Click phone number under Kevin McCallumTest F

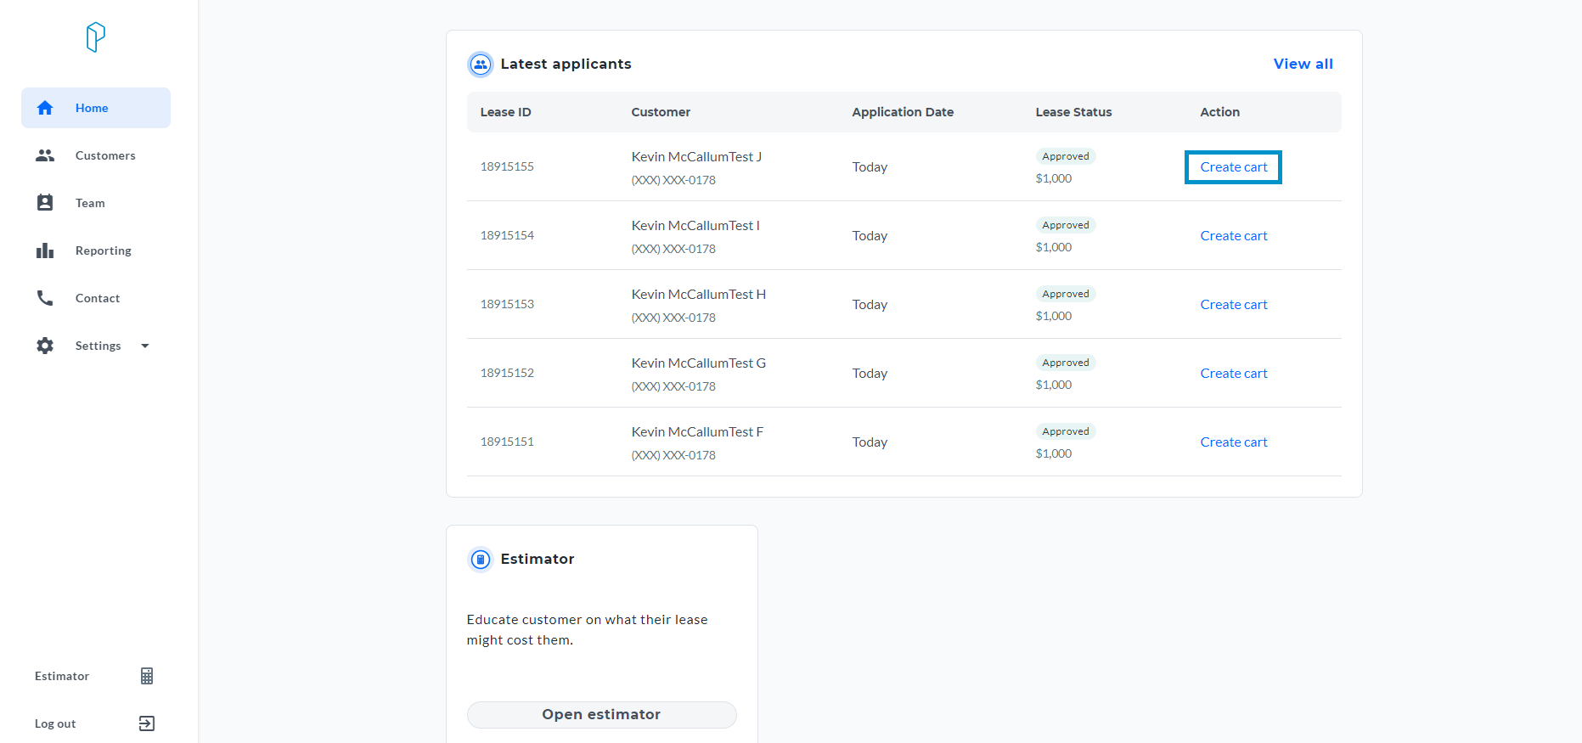point(673,455)
